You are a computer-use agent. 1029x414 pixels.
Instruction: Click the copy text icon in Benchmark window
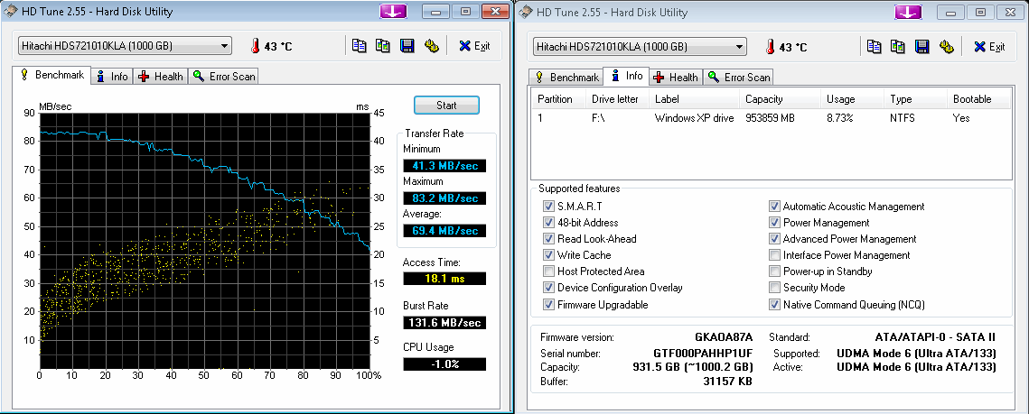359,46
